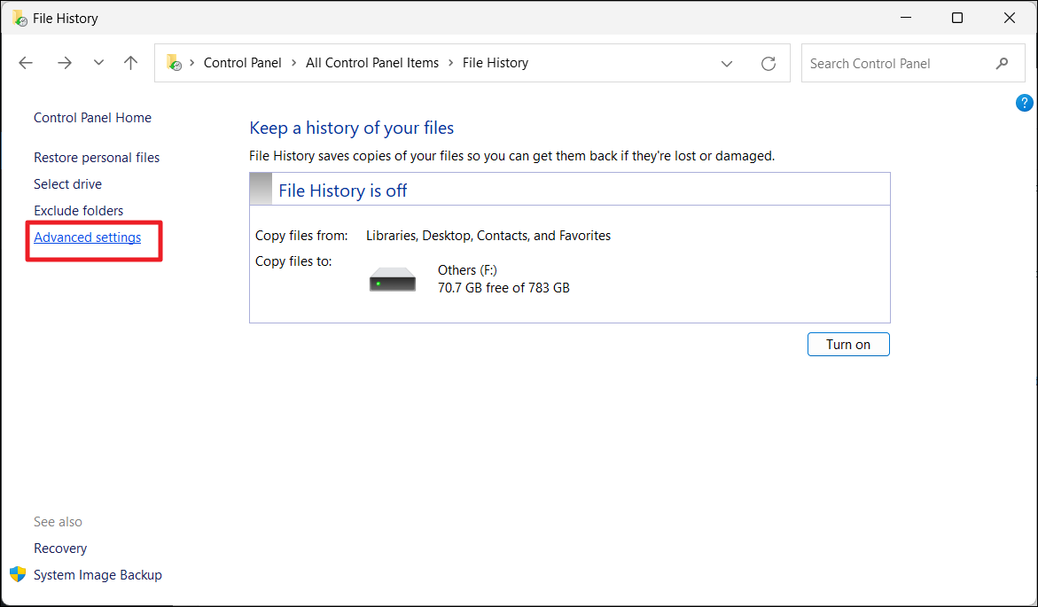Click the address bar folder icon
This screenshot has width=1038, height=607.
point(174,63)
